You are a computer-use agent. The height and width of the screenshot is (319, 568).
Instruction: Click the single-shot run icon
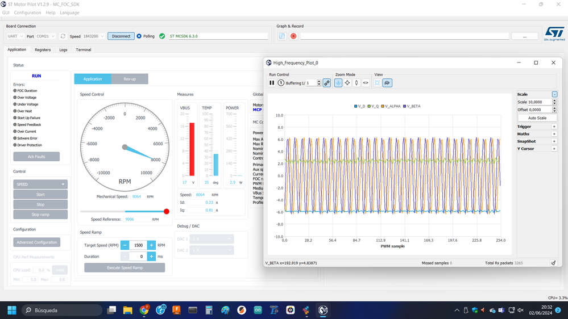(x=281, y=83)
